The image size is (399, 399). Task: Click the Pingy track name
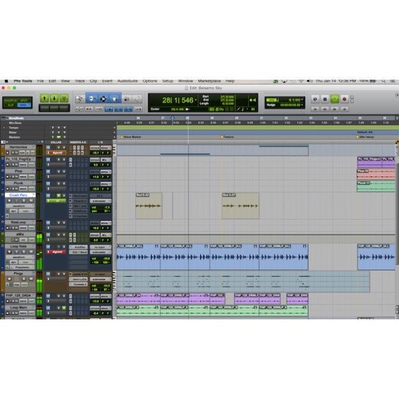18,273
